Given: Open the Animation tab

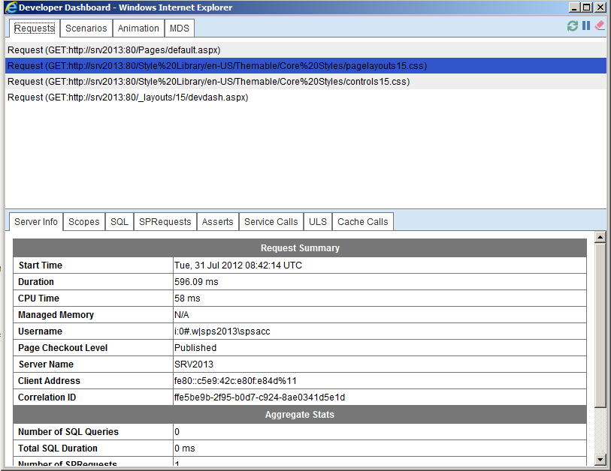Looking at the screenshot, I should pyautogui.click(x=138, y=28).
